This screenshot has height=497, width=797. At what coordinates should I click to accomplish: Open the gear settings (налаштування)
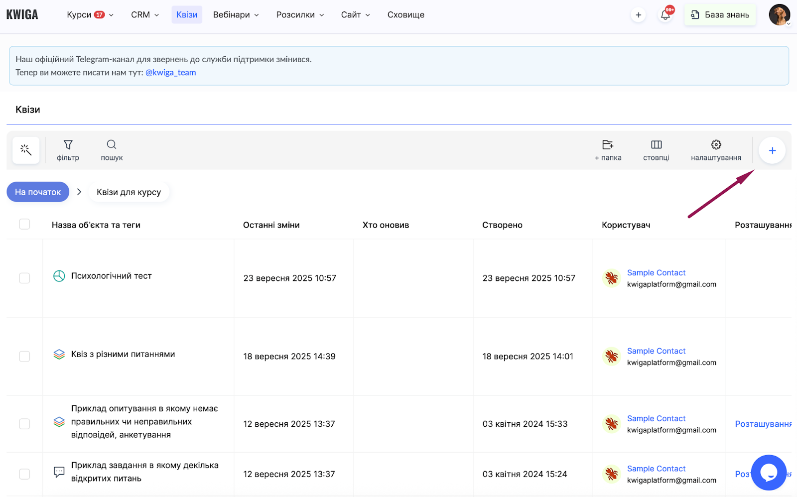point(716,150)
